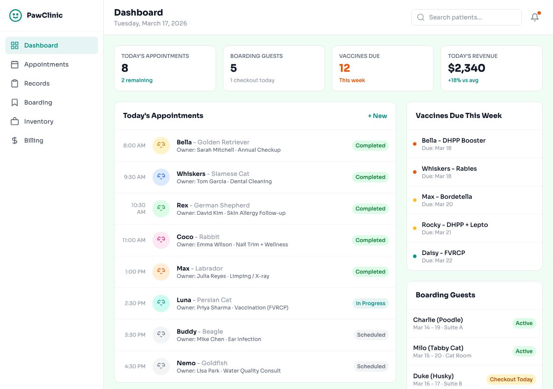Click the PawClinic smiley logo icon

click(x=16, y=16)
